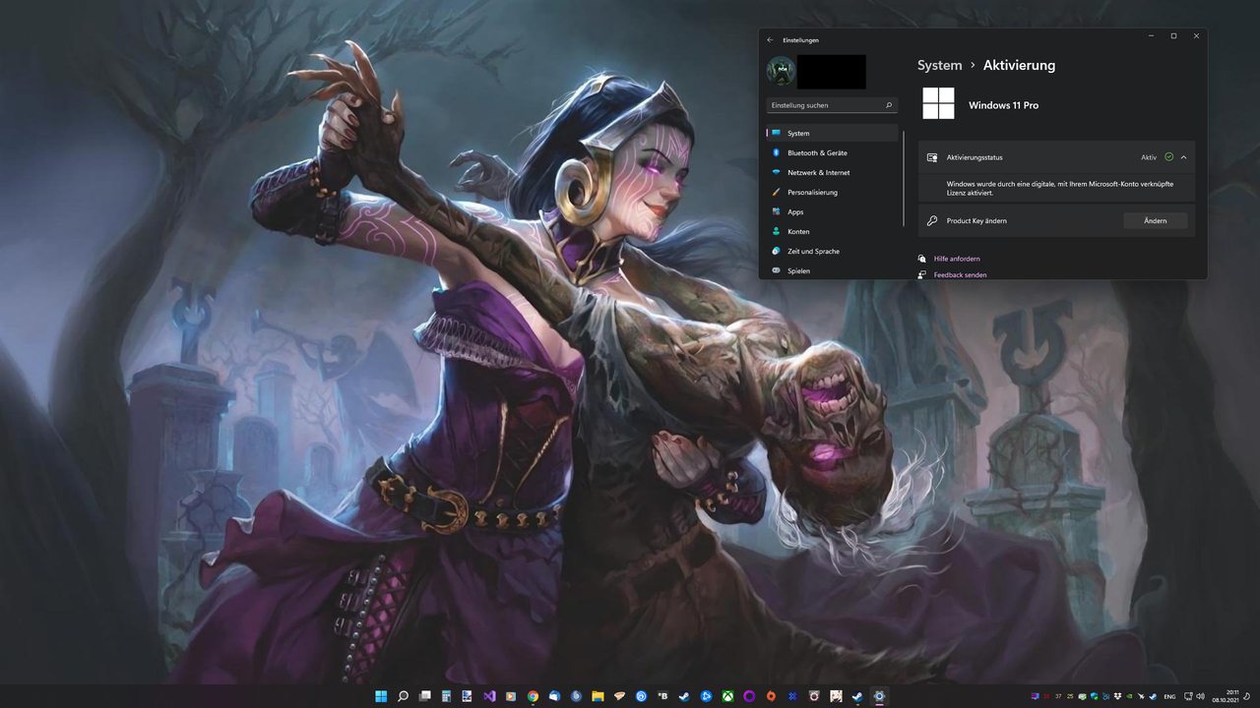Open Netzwerk & Internet settings

click(x=832, y=172)
